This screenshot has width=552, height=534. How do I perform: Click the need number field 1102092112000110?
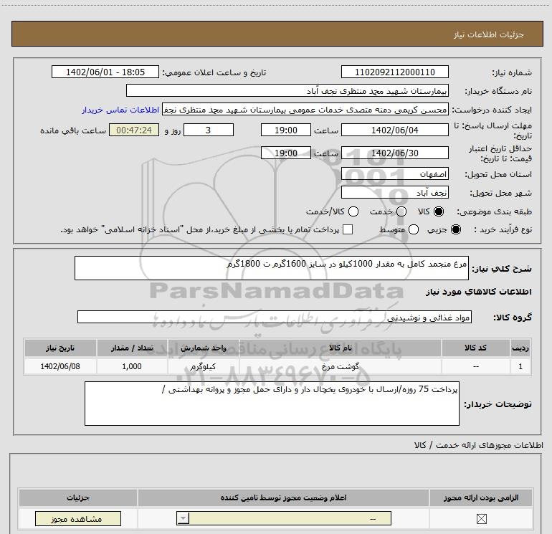[x=394, y=72]
